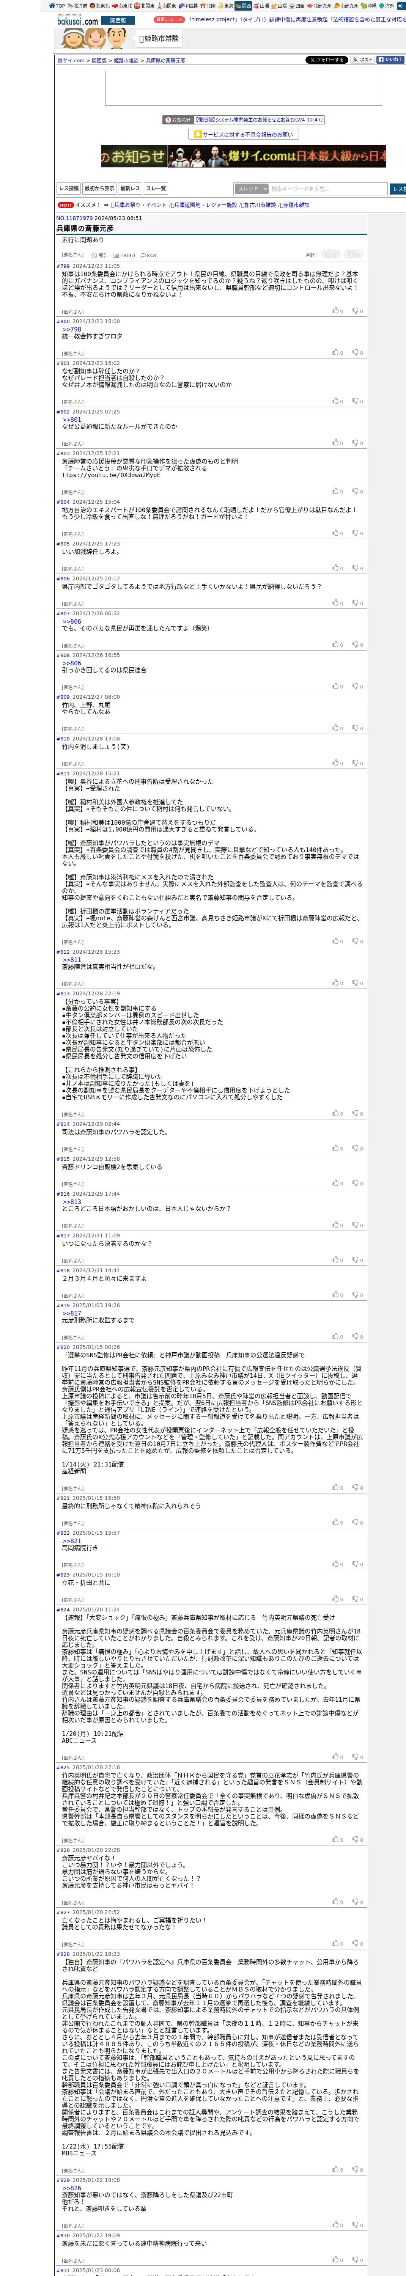Go to the 沖縄 region board
Screen dimensions: 406x2276
click(370, 5)
